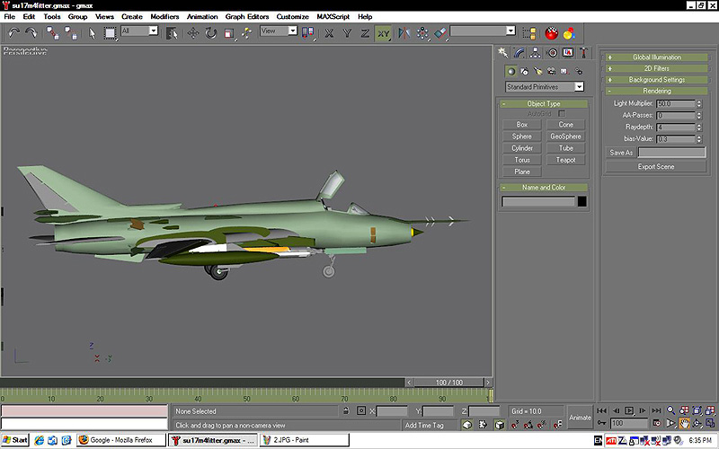
Task: Toggle the selection lock padlock
Action: pyautogui.click(x=344, y=411)
